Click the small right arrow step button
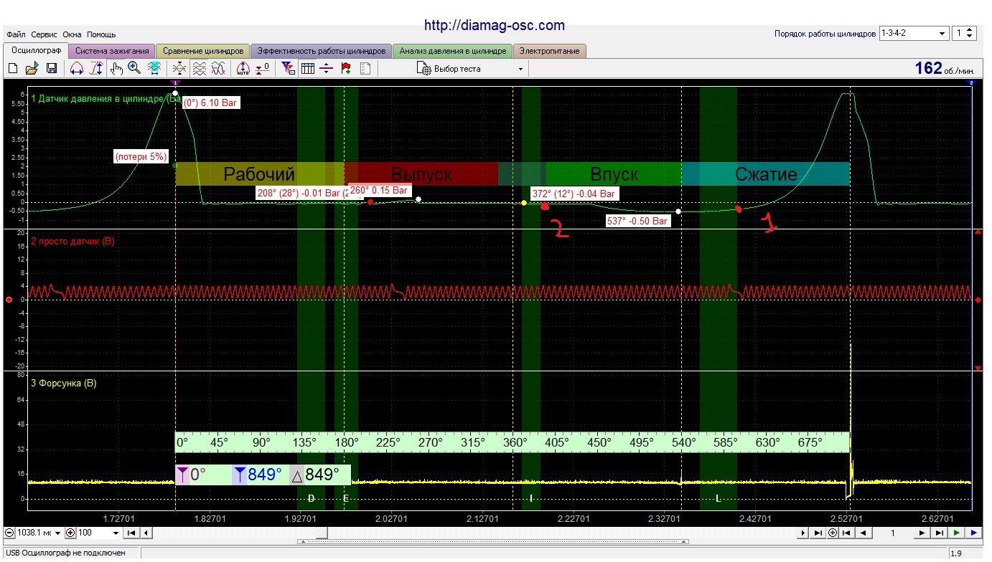 pos(803,533)
